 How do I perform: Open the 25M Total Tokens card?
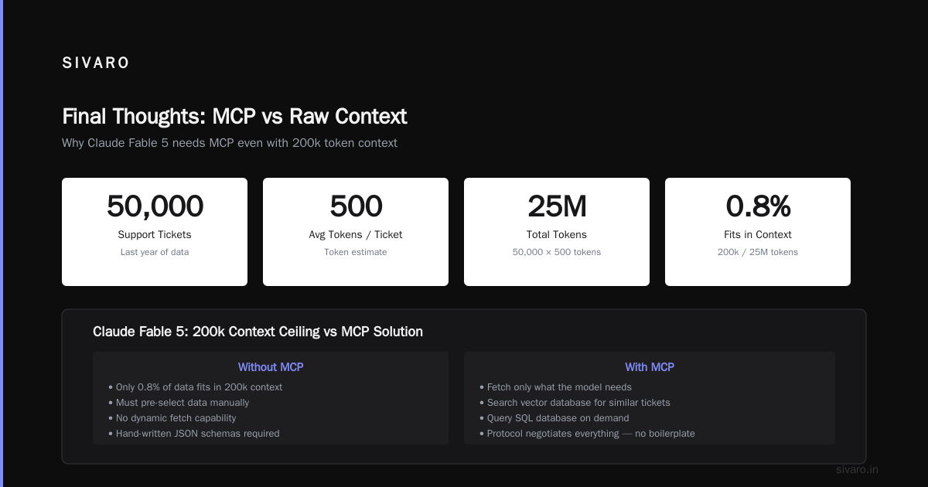click(x=557, y=232)
